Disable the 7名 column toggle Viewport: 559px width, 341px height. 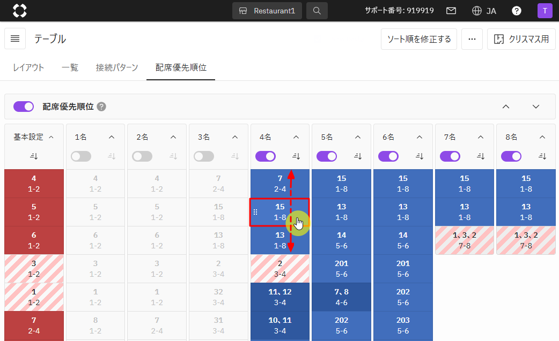tap(450, 156)
